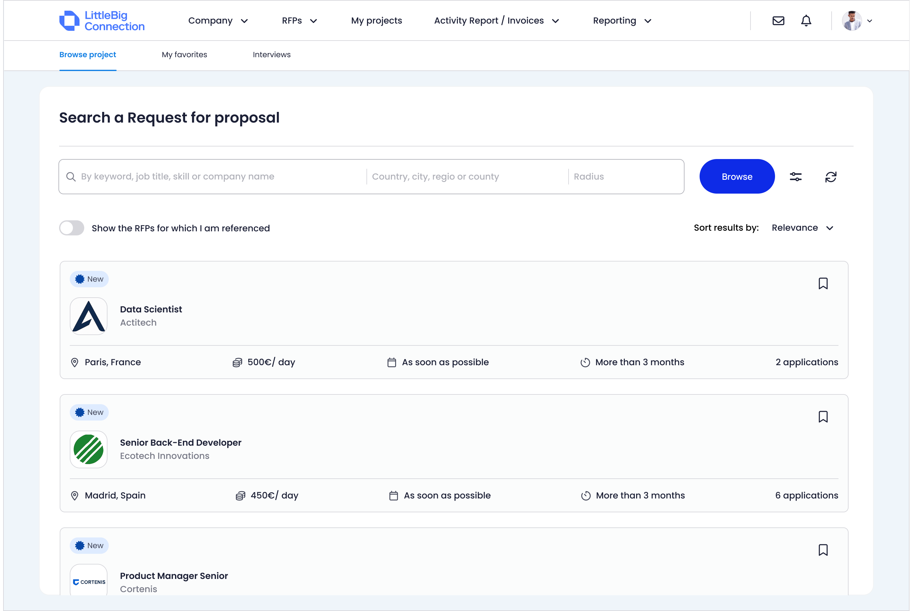Viewport: 913px width, 611px height.
Task: Click the New badge on Back-End Developer card
Action: (89, 412)
